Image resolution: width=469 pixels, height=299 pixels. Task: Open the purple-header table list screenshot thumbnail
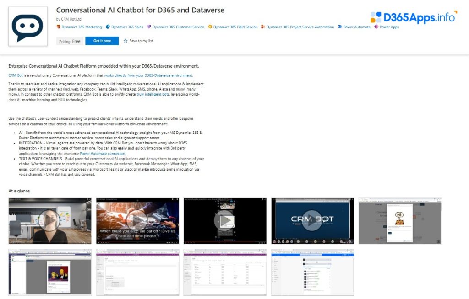(225, 272)
